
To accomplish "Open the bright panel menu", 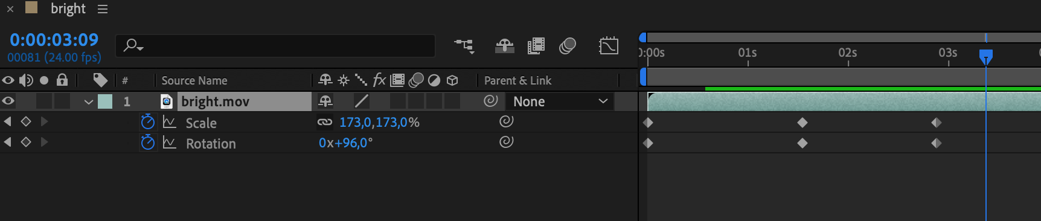I will [x=103, y=9].
